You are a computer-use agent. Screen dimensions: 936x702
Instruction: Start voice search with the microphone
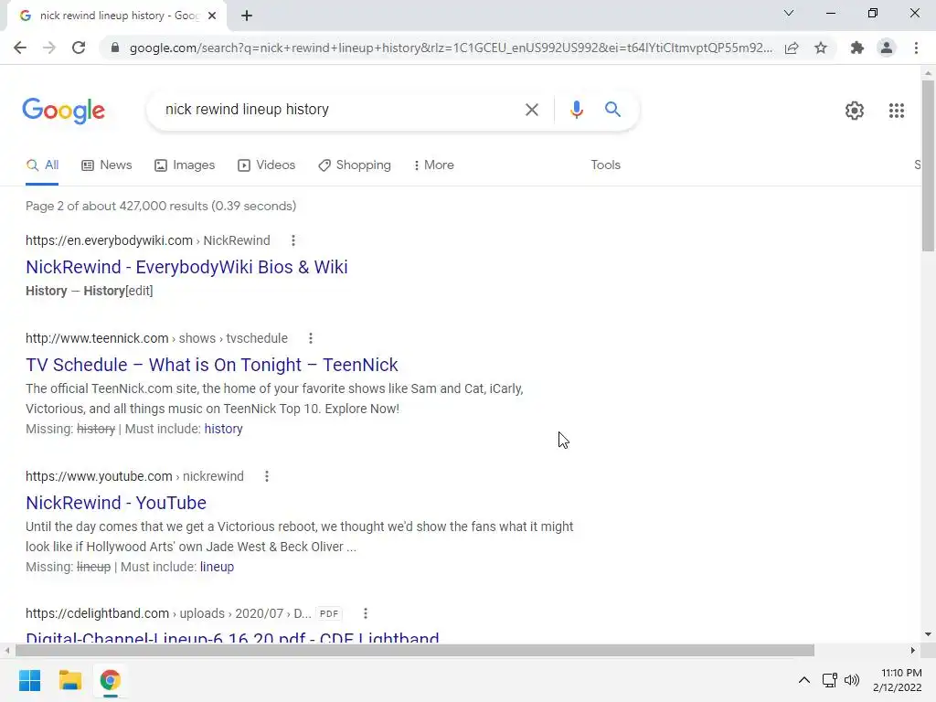576,110
